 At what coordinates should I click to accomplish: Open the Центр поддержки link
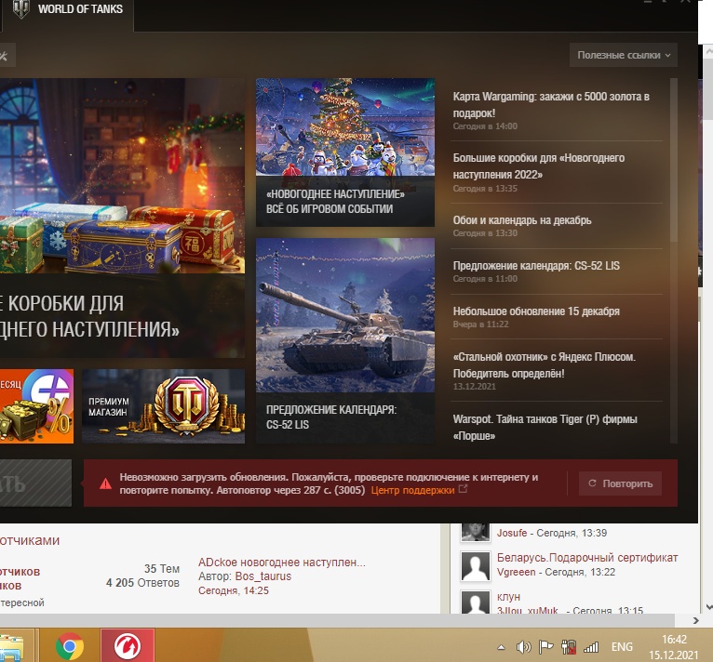(412, 490)
